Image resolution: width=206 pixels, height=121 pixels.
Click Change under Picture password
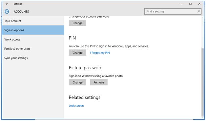click(77, 82)
